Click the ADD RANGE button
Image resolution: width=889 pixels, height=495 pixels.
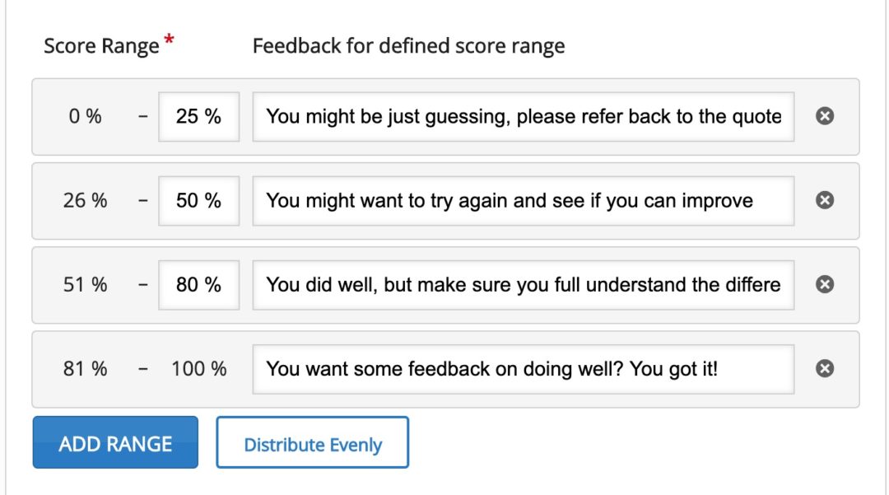[114, 442]
